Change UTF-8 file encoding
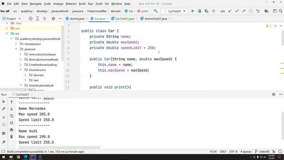284x160 pixels. coord(233,152)
